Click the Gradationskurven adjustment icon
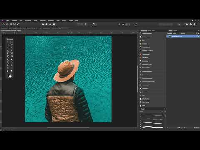The image size is (200, 150). point(140,71)
